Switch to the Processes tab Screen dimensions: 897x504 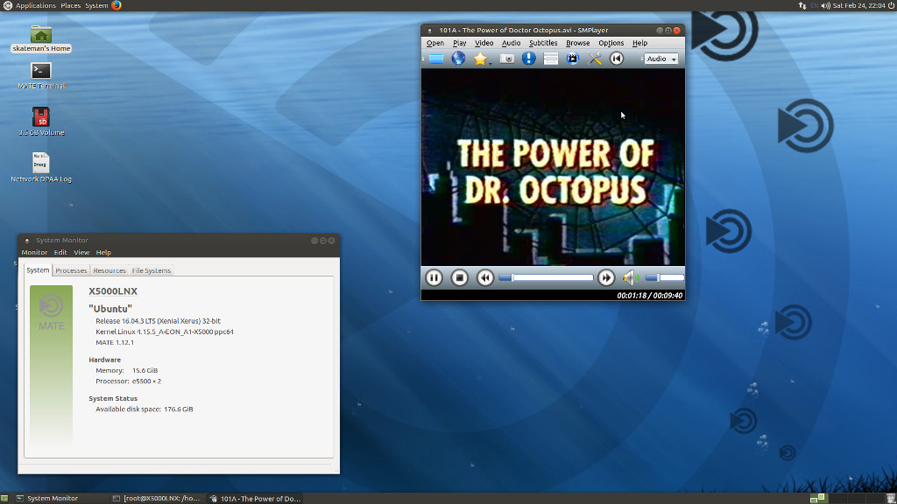(x=71, y=271)
